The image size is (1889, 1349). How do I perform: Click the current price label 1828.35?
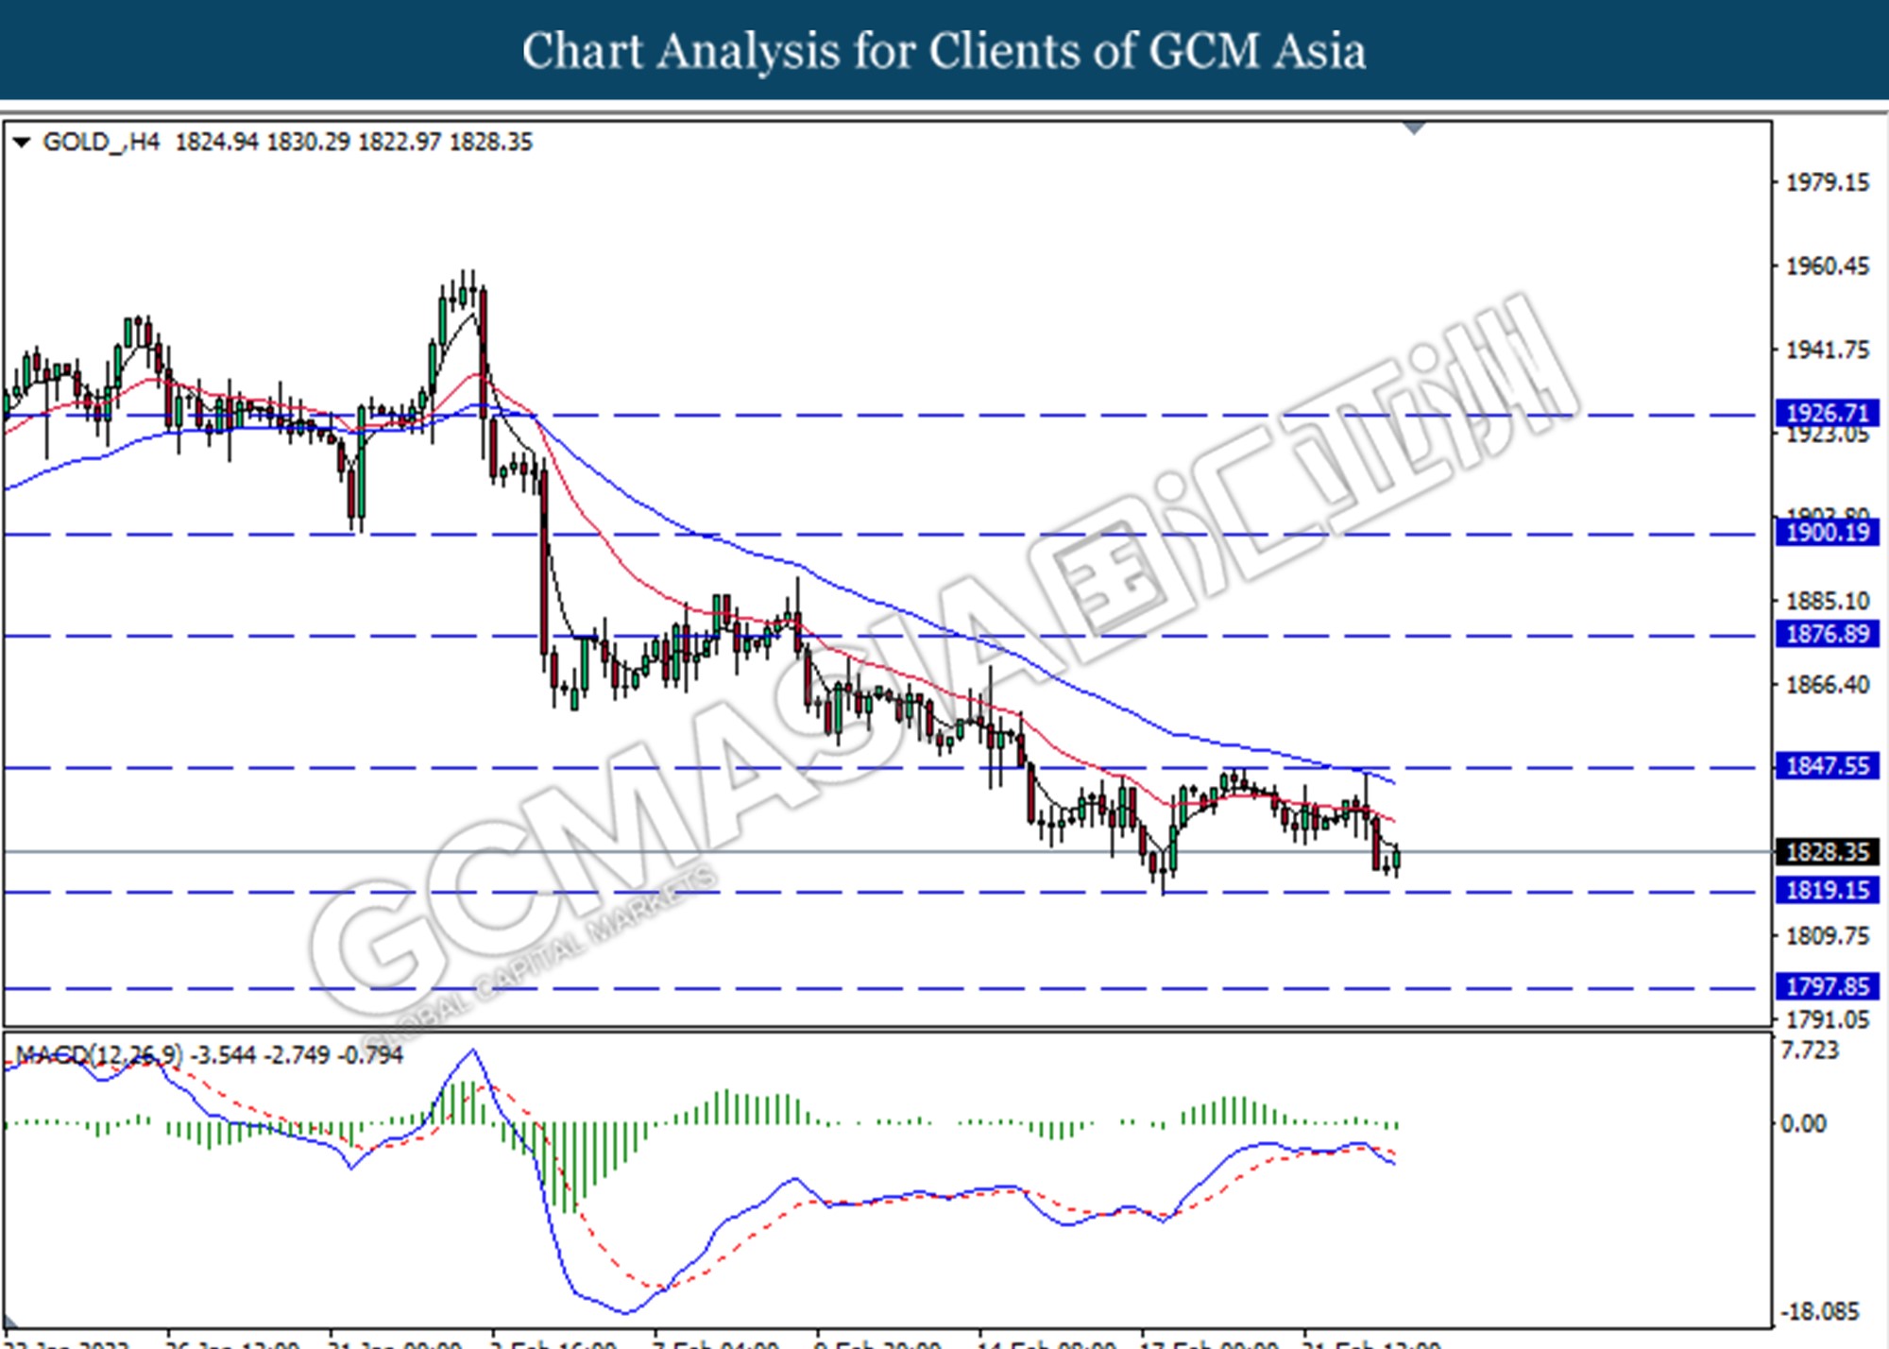[1827, 852]
